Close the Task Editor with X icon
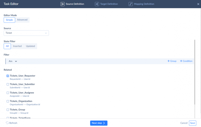The image size is (201, 127). 198,4
